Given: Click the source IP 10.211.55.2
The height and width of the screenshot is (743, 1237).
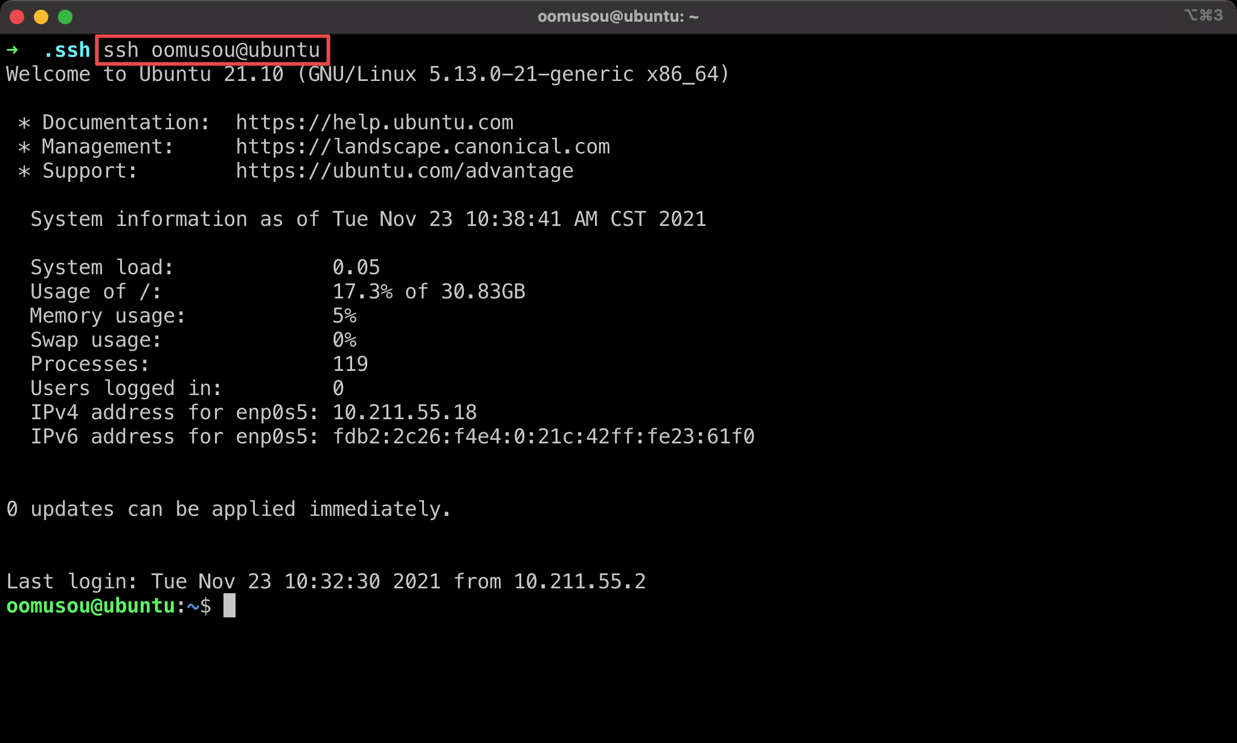Looking at the screenshot, I should (x=580, y=582).
